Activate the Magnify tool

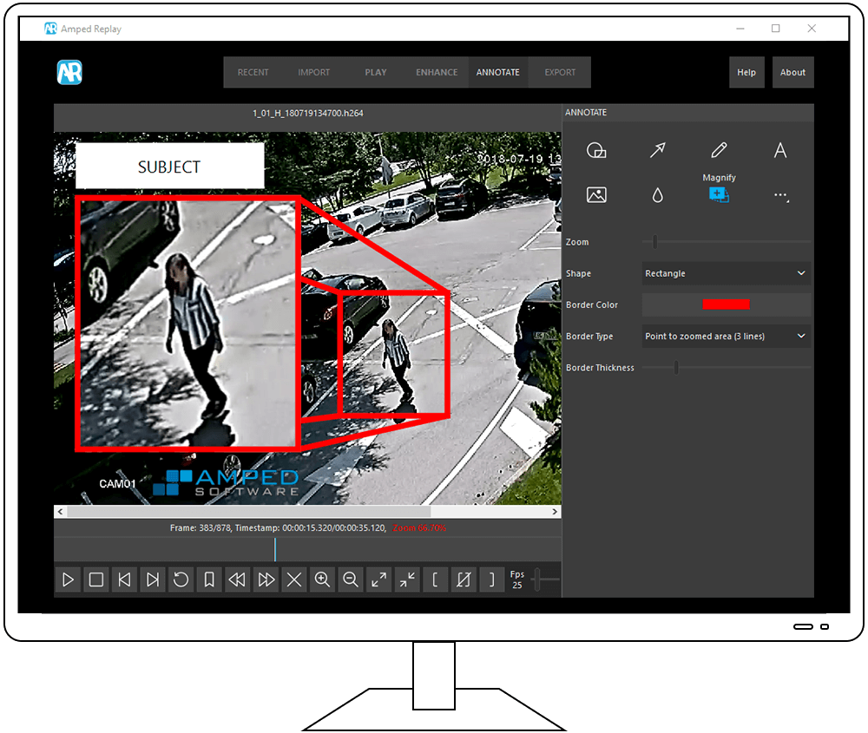[x=719, y=195]
